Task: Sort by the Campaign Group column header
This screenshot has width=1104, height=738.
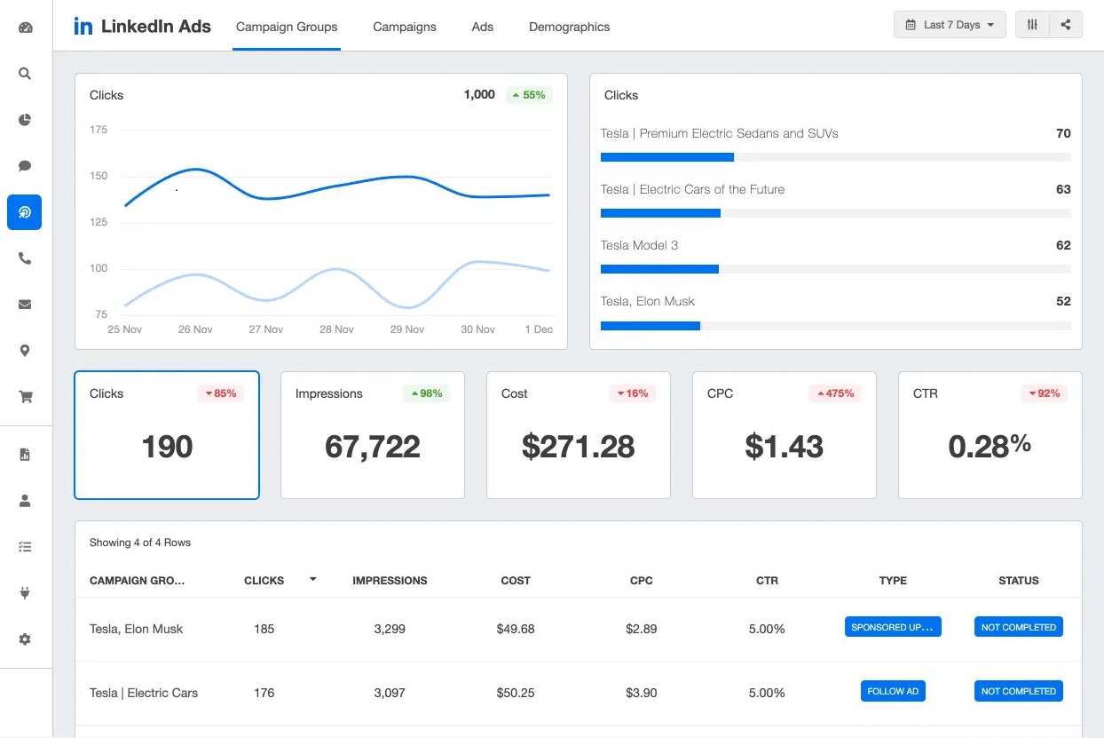Action: 137,580
